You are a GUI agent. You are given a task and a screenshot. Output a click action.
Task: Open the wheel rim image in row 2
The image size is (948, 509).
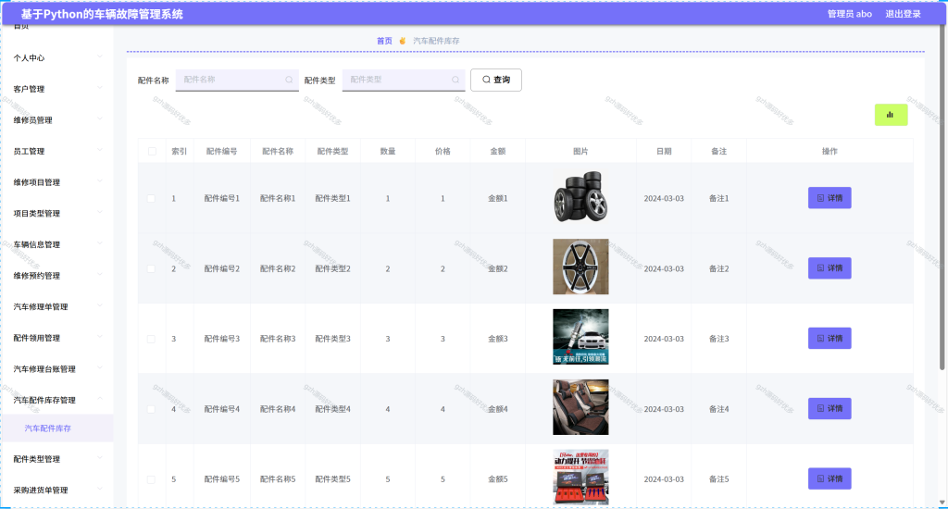[580, 267]
